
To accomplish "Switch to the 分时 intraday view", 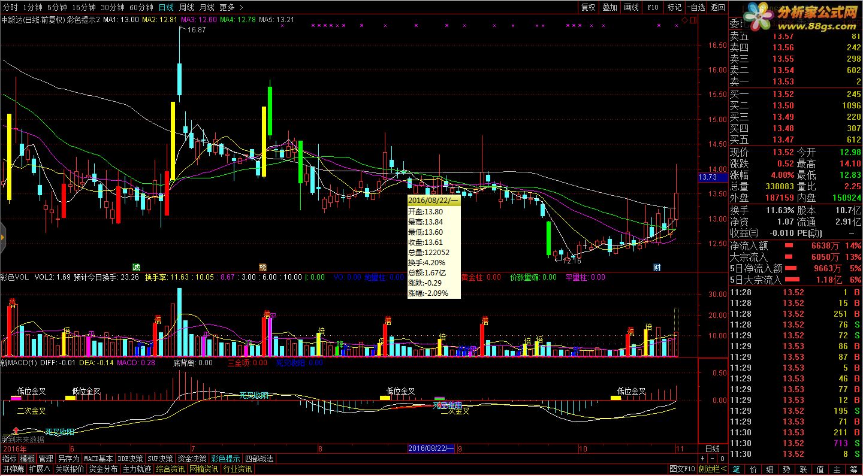I will pos(10,8).
